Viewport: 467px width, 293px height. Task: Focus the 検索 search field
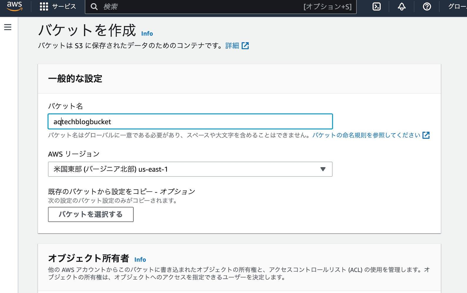click(221, 7)
